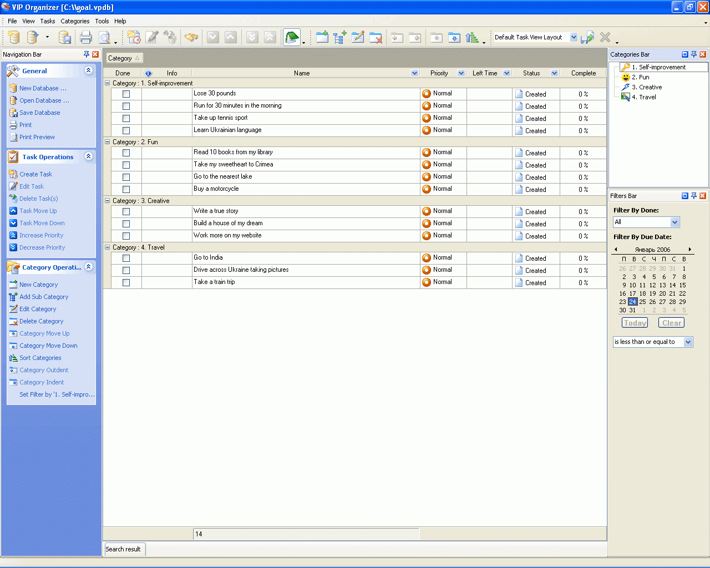
Task: Collapse the '2. Fun' category group
Action: click(x=108, y=142)
